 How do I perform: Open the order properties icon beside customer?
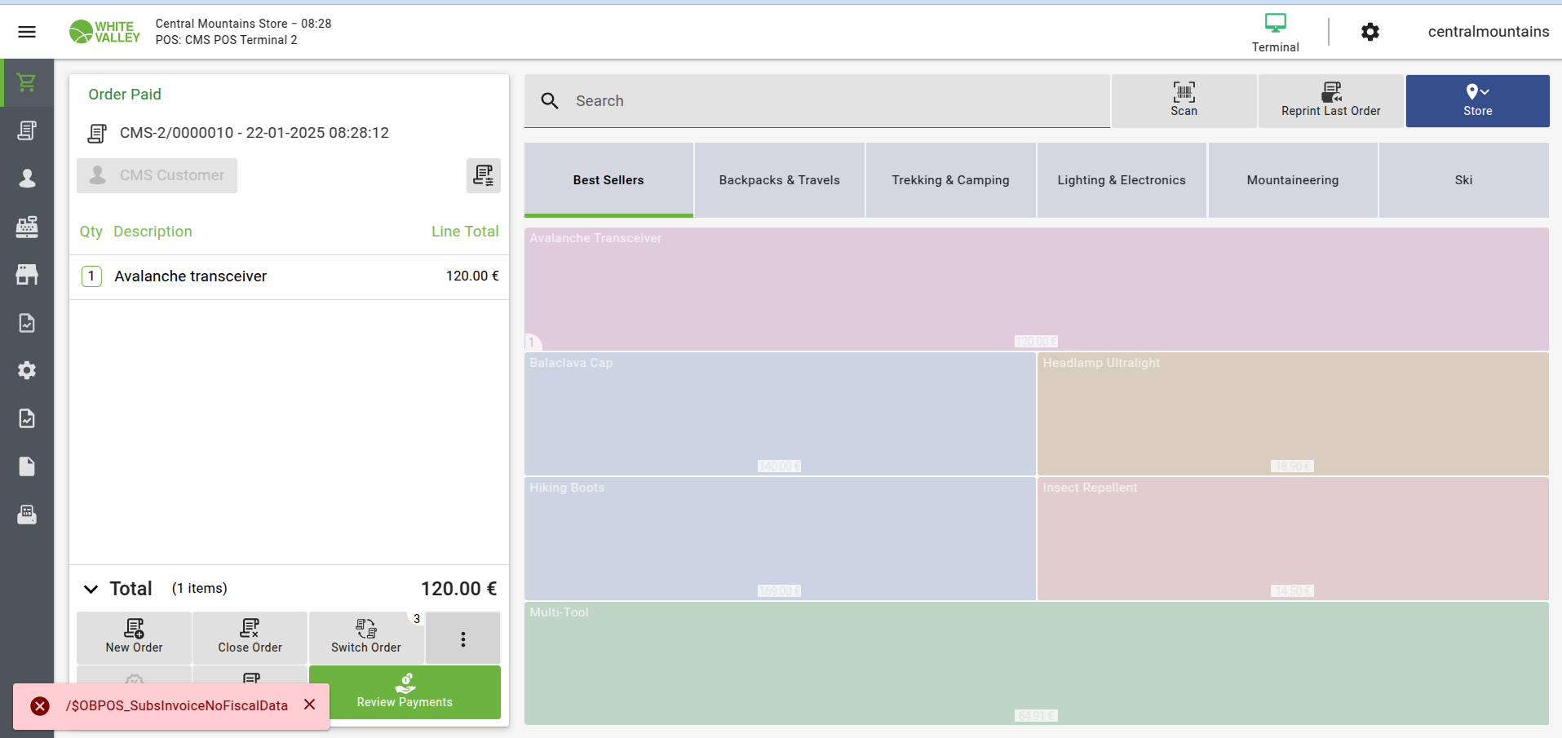click(483, 175)
